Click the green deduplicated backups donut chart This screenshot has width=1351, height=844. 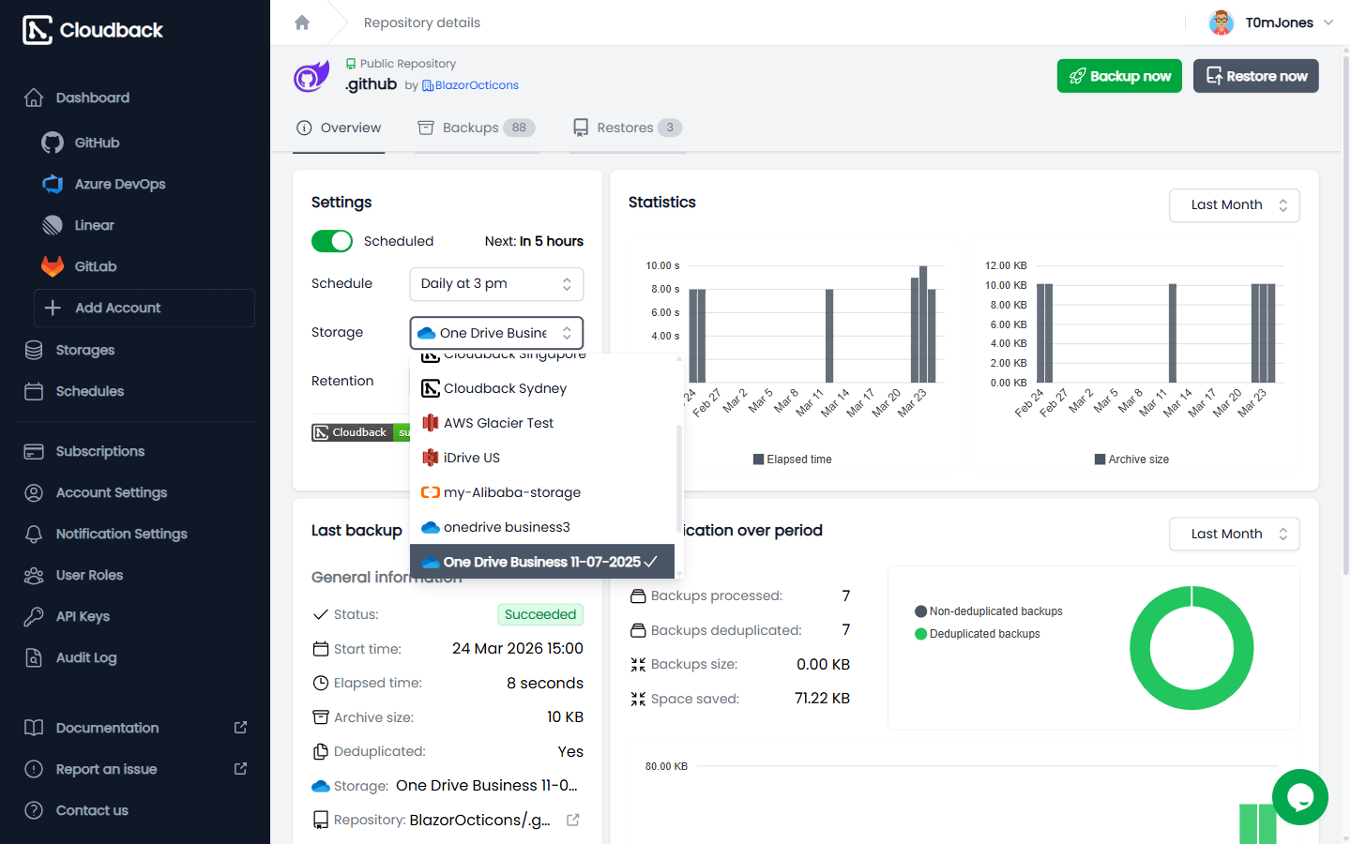coord(1192,648)
